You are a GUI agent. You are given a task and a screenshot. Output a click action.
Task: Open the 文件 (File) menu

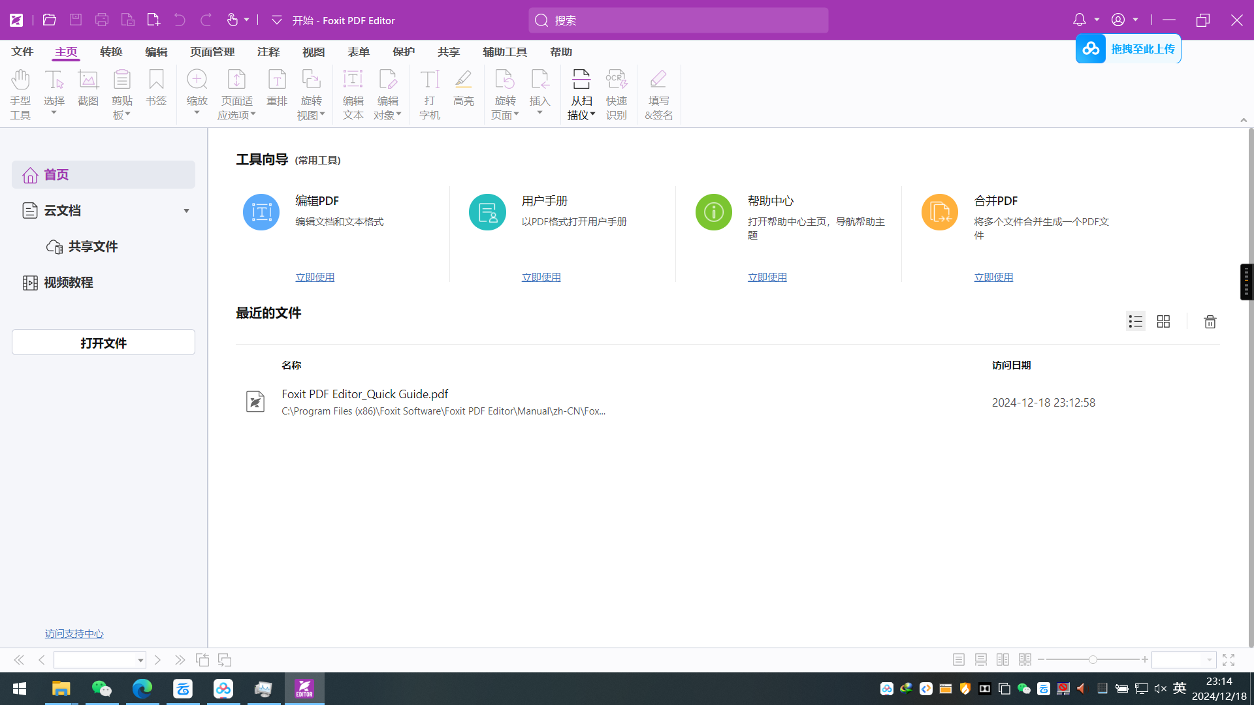tap(22, 52)
